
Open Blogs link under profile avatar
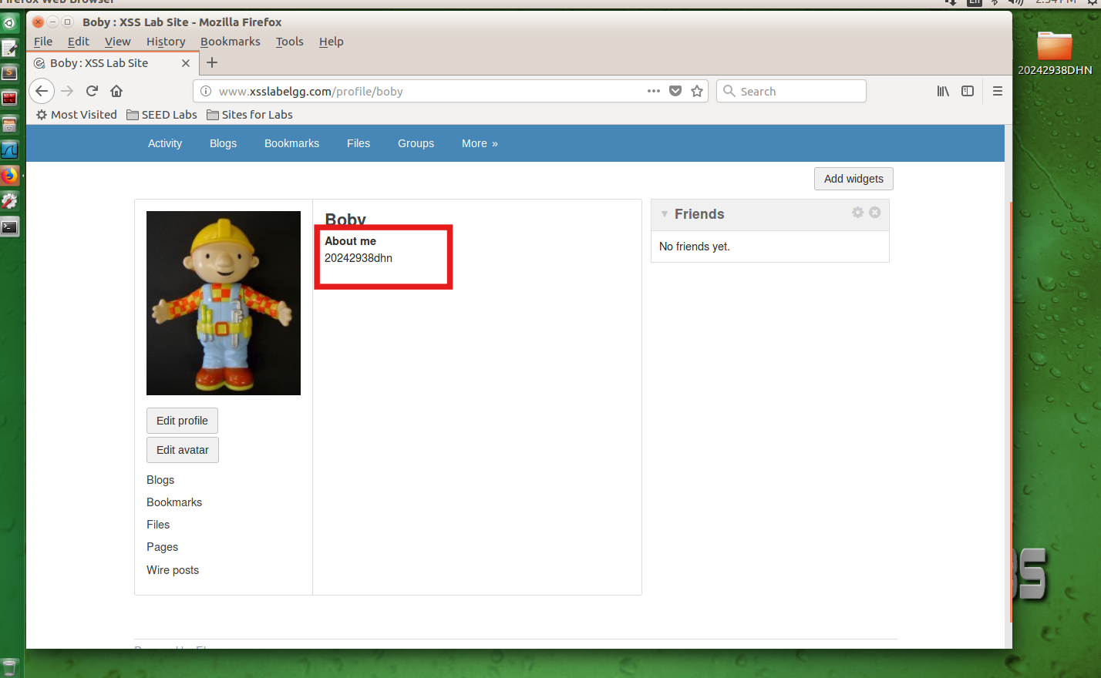(160, 480)
